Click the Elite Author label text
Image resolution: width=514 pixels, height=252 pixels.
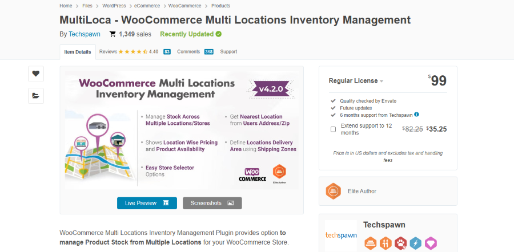point(362,191)
